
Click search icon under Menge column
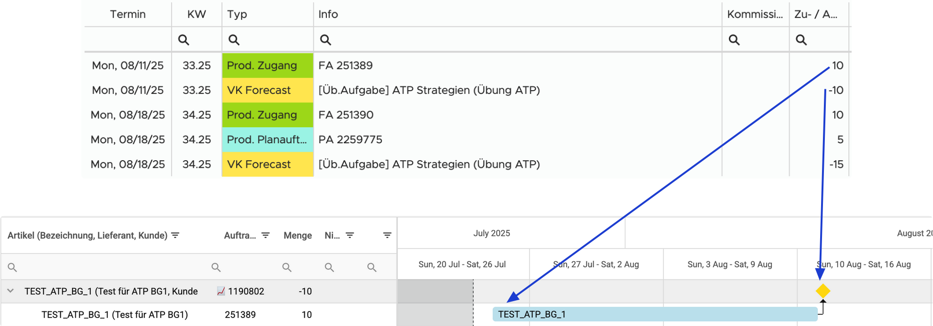point(287,267)
